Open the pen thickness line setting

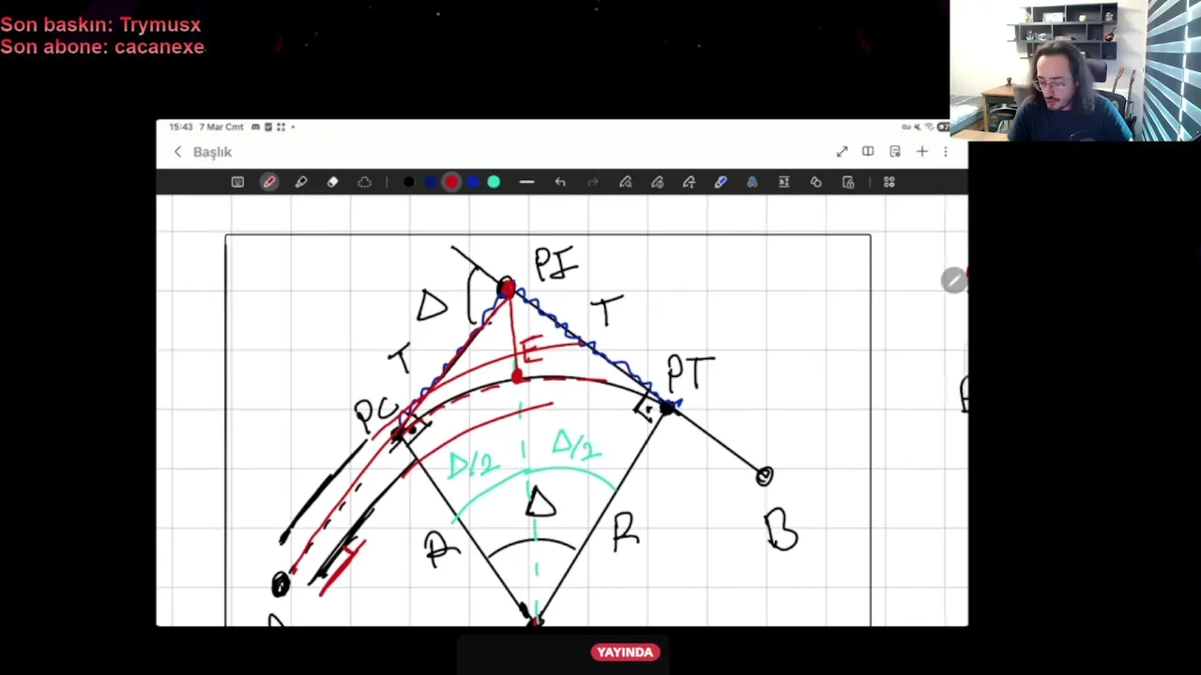click(526, 182)
